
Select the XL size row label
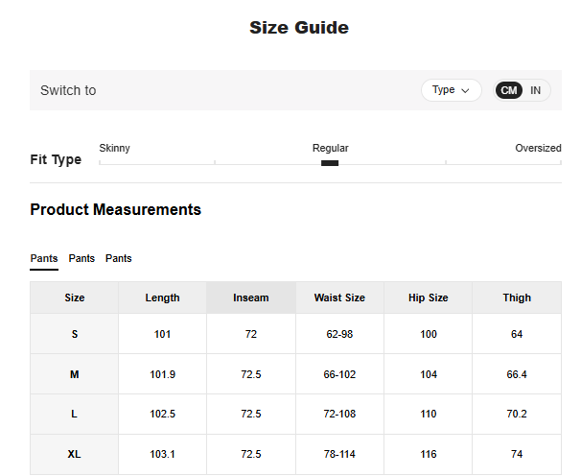(75, 454)
